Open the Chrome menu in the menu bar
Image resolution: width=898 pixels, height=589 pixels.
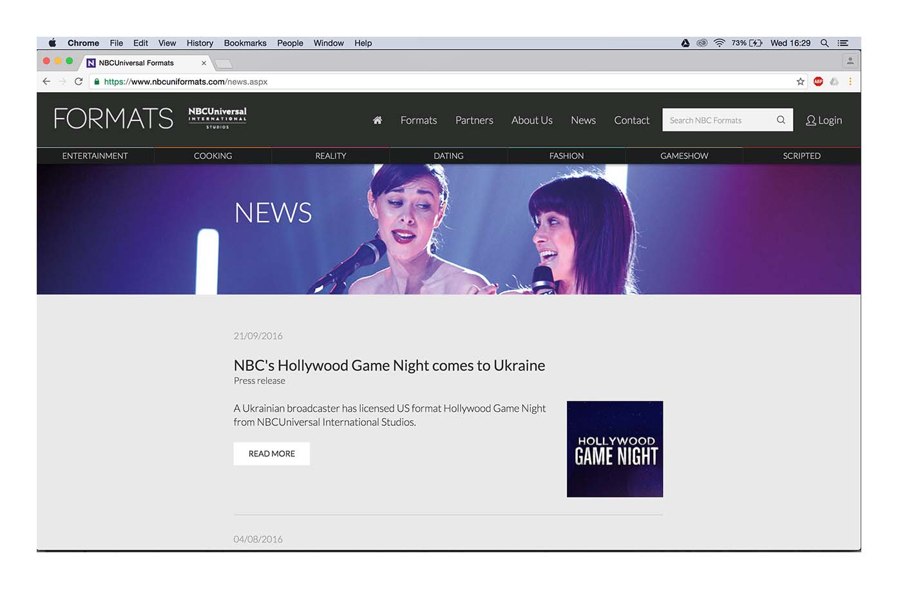click(x=83, y=43)
